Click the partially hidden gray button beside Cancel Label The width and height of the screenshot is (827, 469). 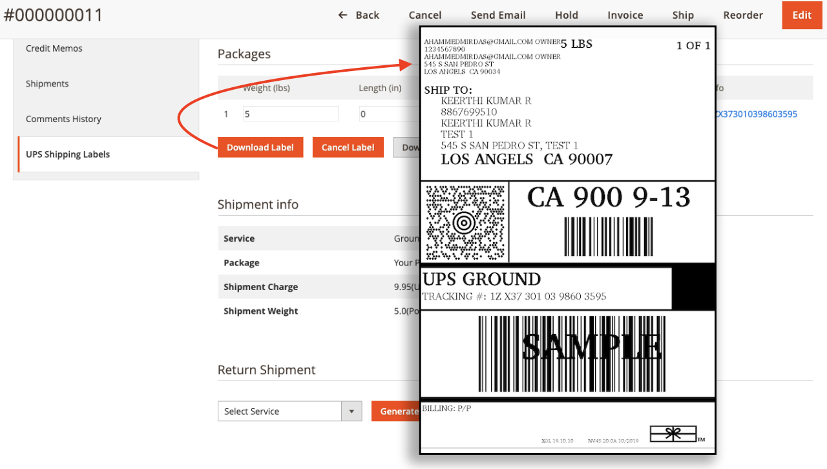pyautogui.click(x=406, y=147)
